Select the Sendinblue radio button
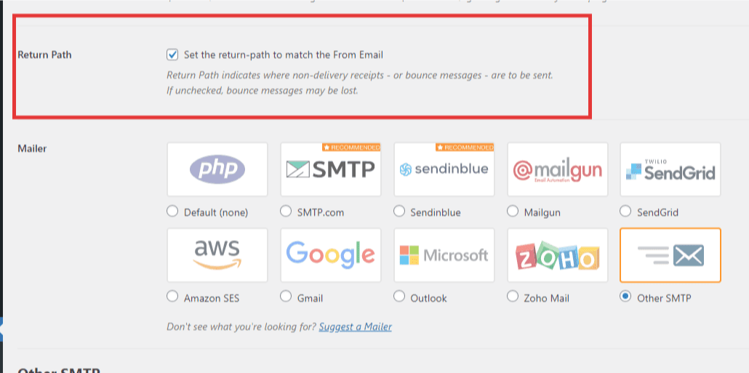Image resolution: width=749 pixels, height=373 pixels. tap(399, 211)
